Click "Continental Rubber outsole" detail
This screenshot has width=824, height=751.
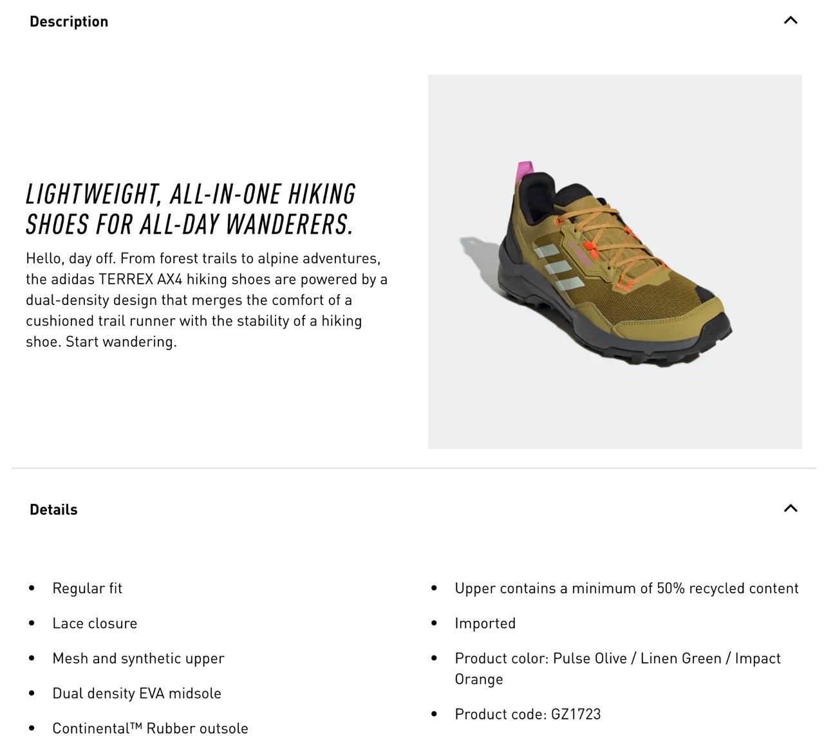click(x=150, y=728)
